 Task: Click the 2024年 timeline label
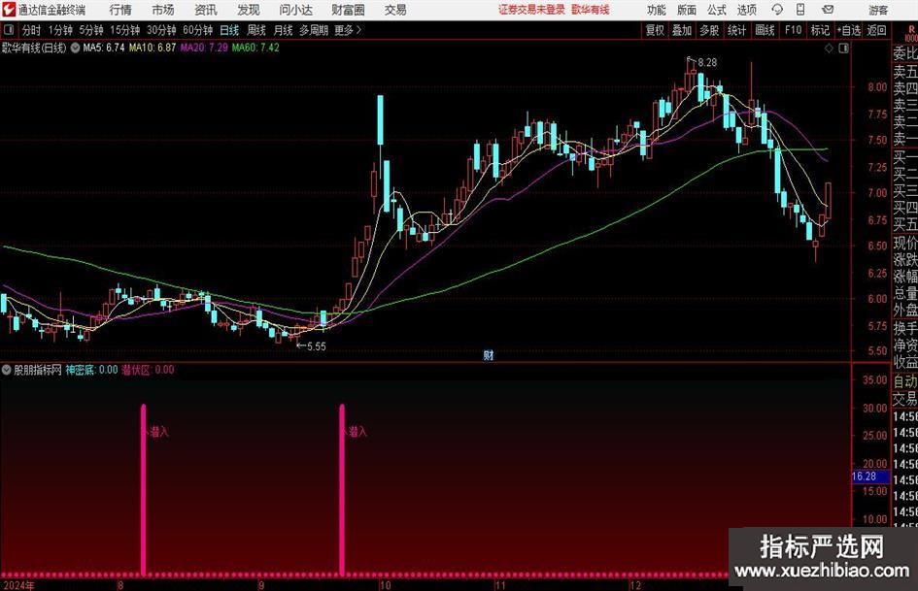coord(18,585)
